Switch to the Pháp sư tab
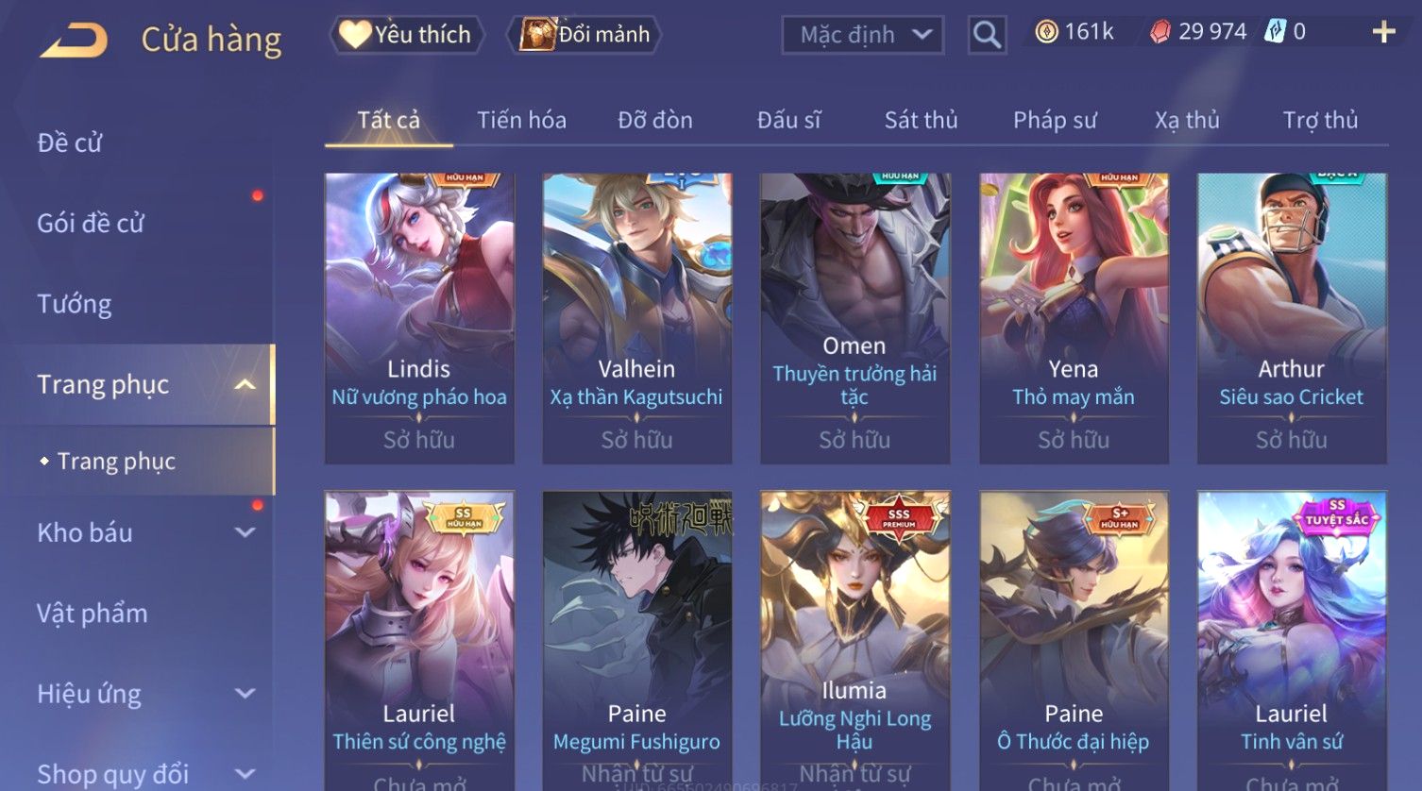Viewport: 1422px width, 791px height. pos(1055,120)
